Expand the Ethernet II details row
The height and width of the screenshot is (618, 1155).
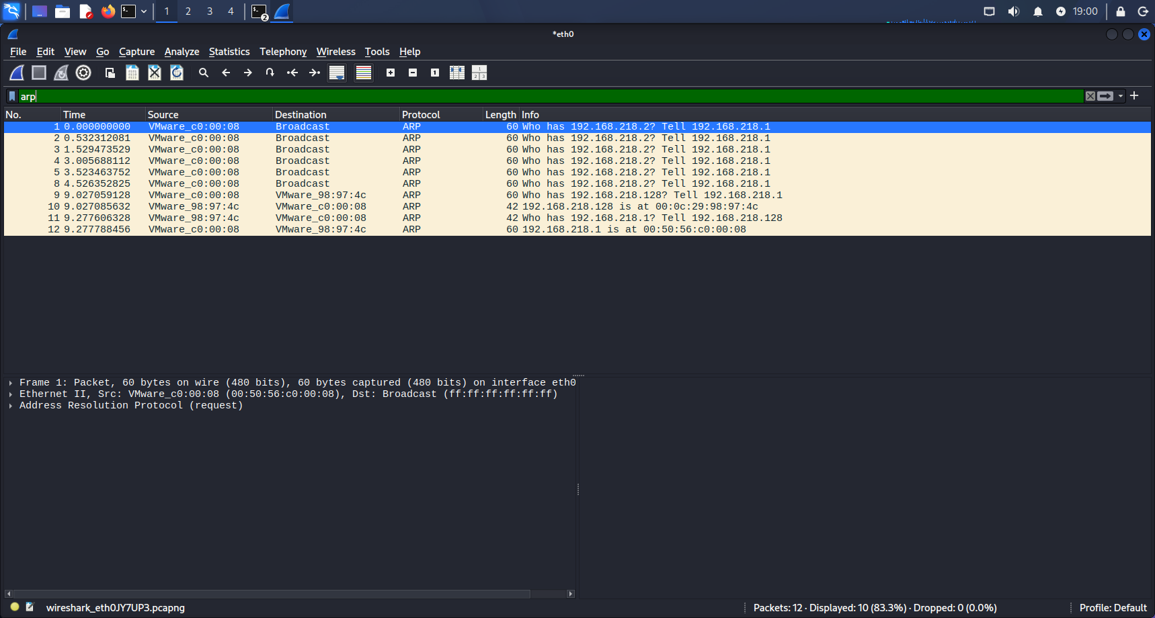11,394
